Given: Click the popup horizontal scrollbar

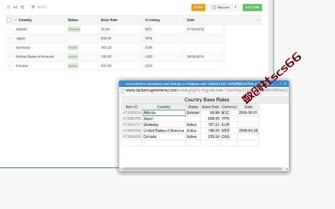Looking at the screenshot, I should tap(202, 169).
